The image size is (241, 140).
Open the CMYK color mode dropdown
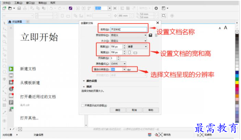[x=118, y=64]
